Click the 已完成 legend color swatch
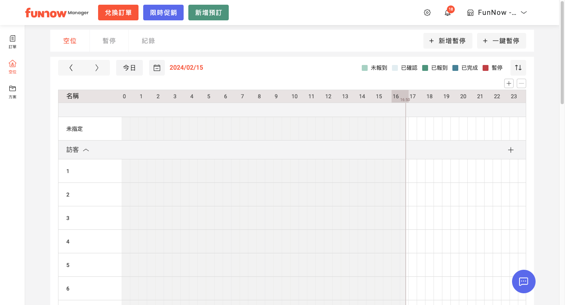 456,68
